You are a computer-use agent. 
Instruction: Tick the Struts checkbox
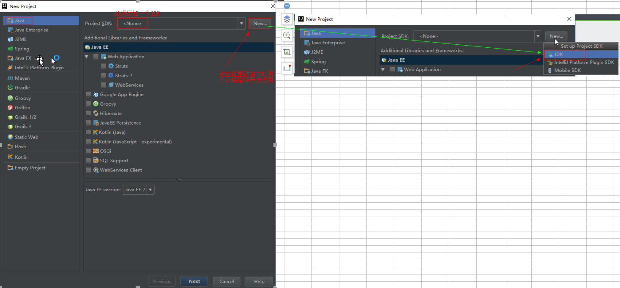104,66
